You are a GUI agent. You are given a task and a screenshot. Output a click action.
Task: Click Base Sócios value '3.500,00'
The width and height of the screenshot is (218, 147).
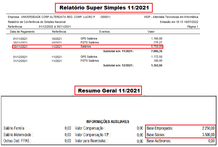coord(208,135)
